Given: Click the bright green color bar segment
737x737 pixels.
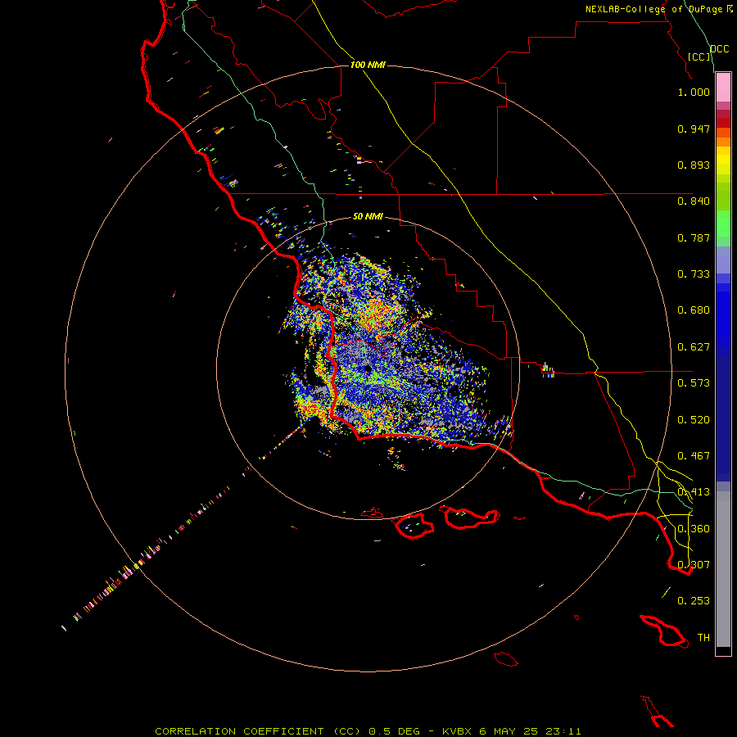Looking at the screenshot, I should click(723, 224).
